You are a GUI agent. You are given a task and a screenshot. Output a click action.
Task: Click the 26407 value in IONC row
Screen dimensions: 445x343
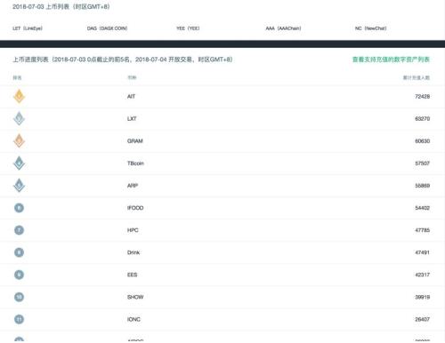(423, 319)
